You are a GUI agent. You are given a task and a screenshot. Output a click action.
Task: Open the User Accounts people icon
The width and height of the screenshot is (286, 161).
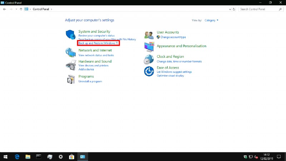point(149,35)
